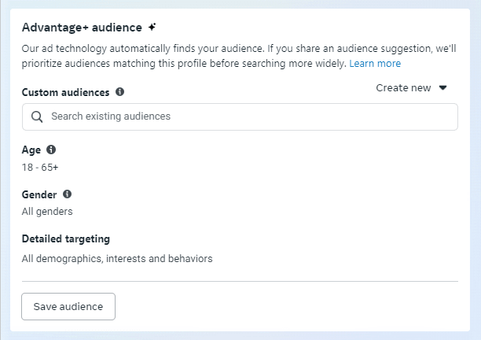Expand the Create new caret arrow

click(x=442, y=88)
